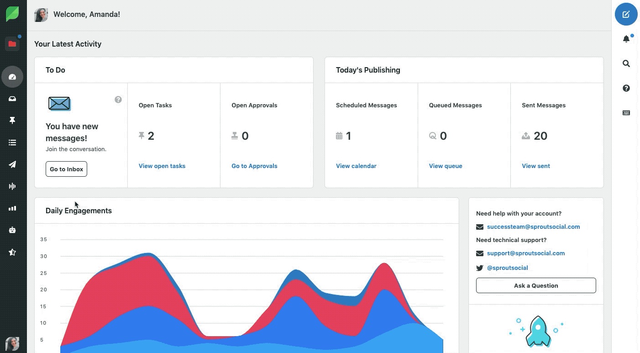Click the red folder icon in sidebar
Image resolution: width=640 pixels, height=353 pixels.
[x=12, y=44]
